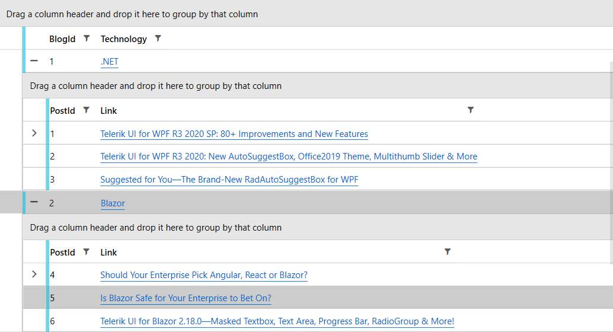Expand post 4 row details
The image size is (613, 332).
[x=34, y=274]
